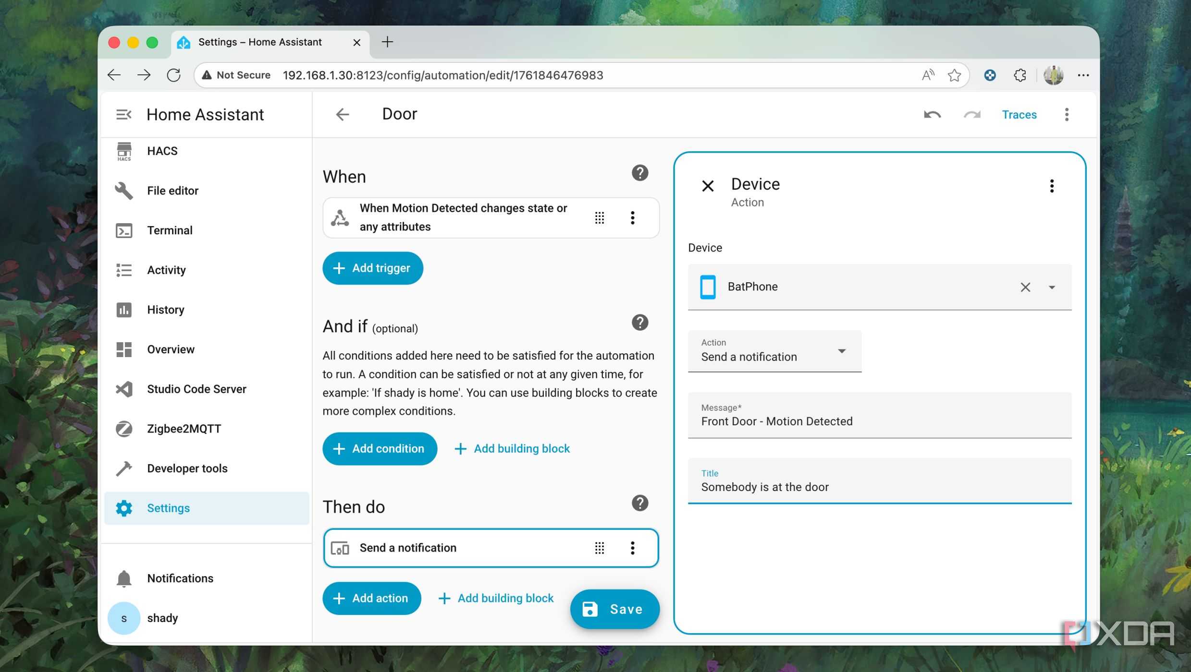The width and height of the screenshot is (1191, 672).
Task: Open the Device panel overflow menu
Action: 1052,186
